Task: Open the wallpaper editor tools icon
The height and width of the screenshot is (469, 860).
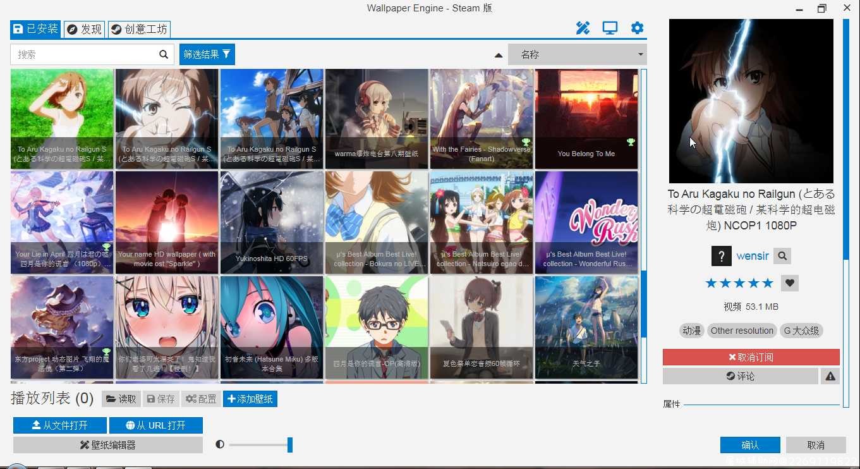Action: tap(583, 28)
